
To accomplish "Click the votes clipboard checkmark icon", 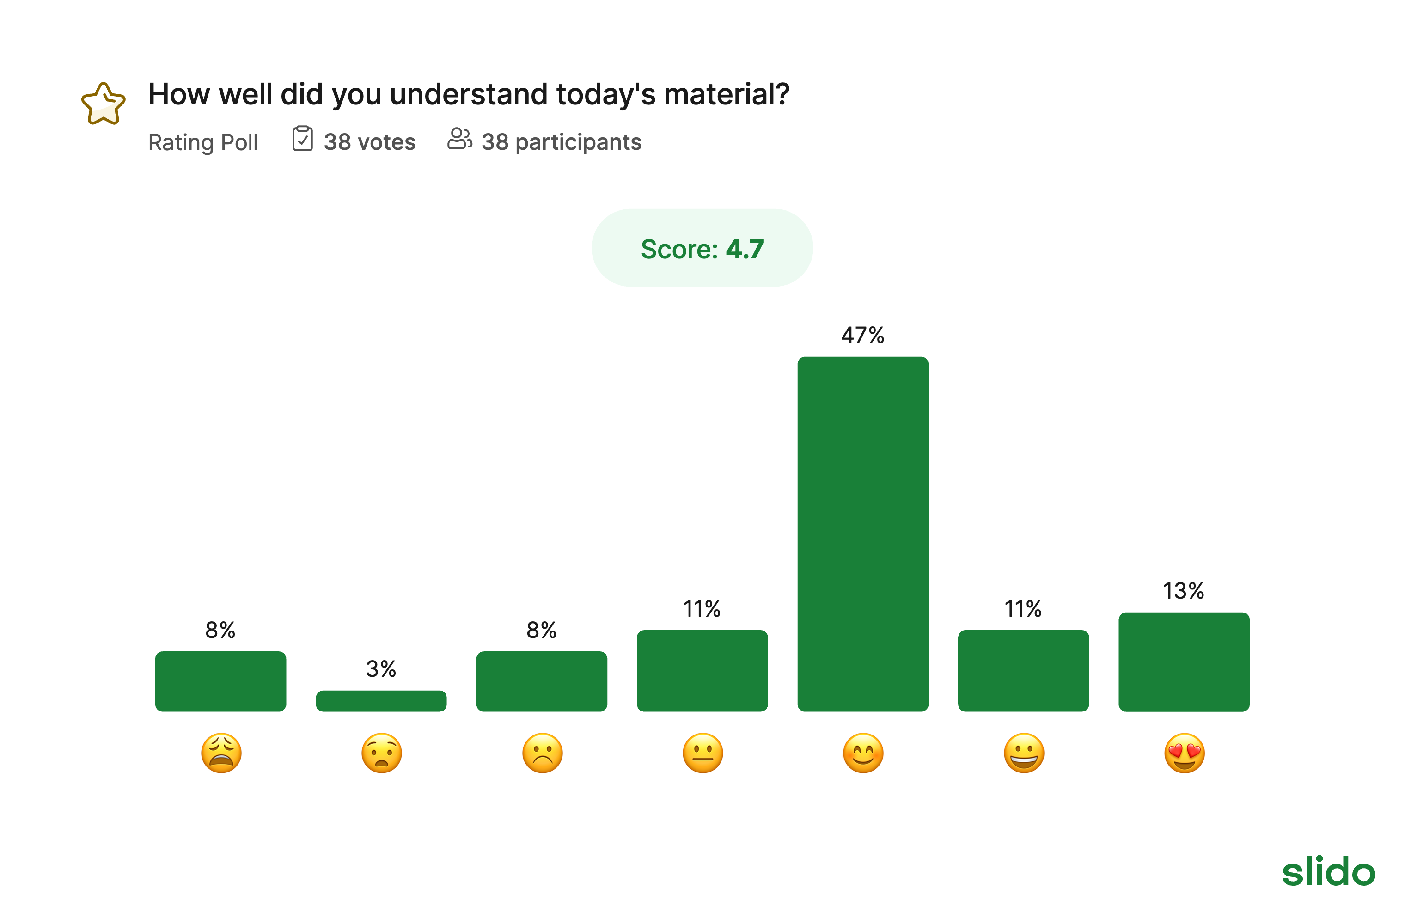I will pos(302,140).
